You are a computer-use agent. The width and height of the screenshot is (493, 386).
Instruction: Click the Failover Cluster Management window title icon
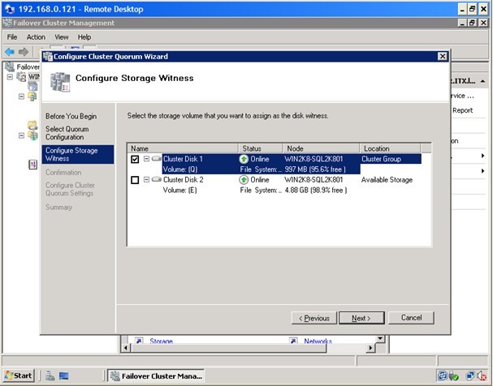7,23
